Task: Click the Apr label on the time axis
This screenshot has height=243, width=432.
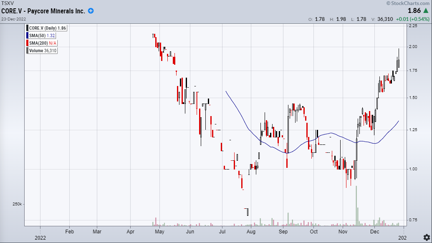Action: pyautogui.click(x=130, y=232)
